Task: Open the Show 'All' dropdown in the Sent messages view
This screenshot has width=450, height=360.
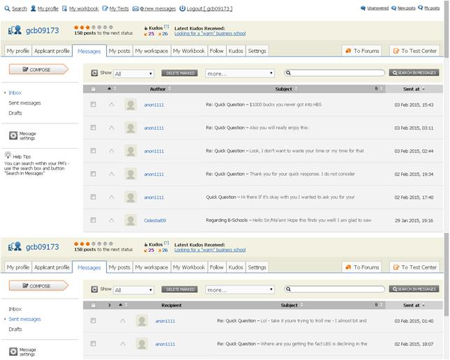Action: pos(134,290)
